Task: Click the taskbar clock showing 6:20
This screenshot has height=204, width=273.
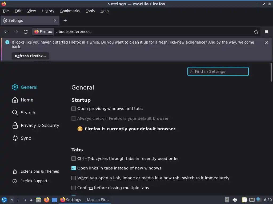Action: [268, 200]
